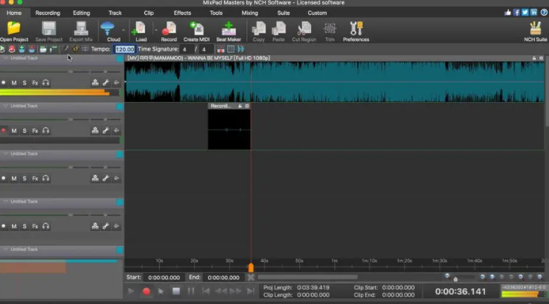The height and width of the screenshot is (304, 549).
Task: Click the Paste icon in the ribbon
Action: click(x=279, y=28)
